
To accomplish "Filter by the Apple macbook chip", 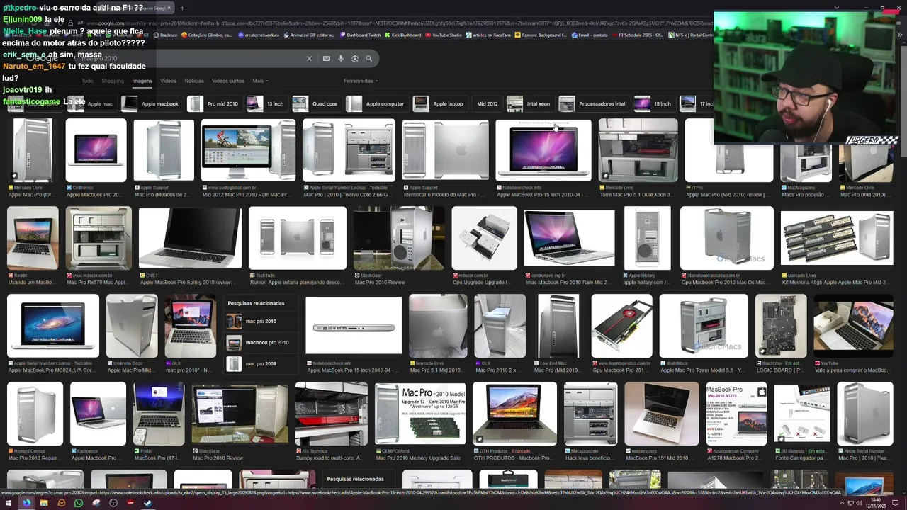I will [x=152, y=103].
